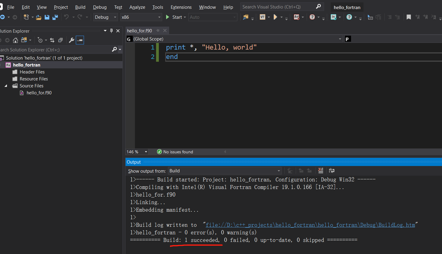Close the Solution Explorer panel
This screenshot has height=254, width=442.
point(118,31)
